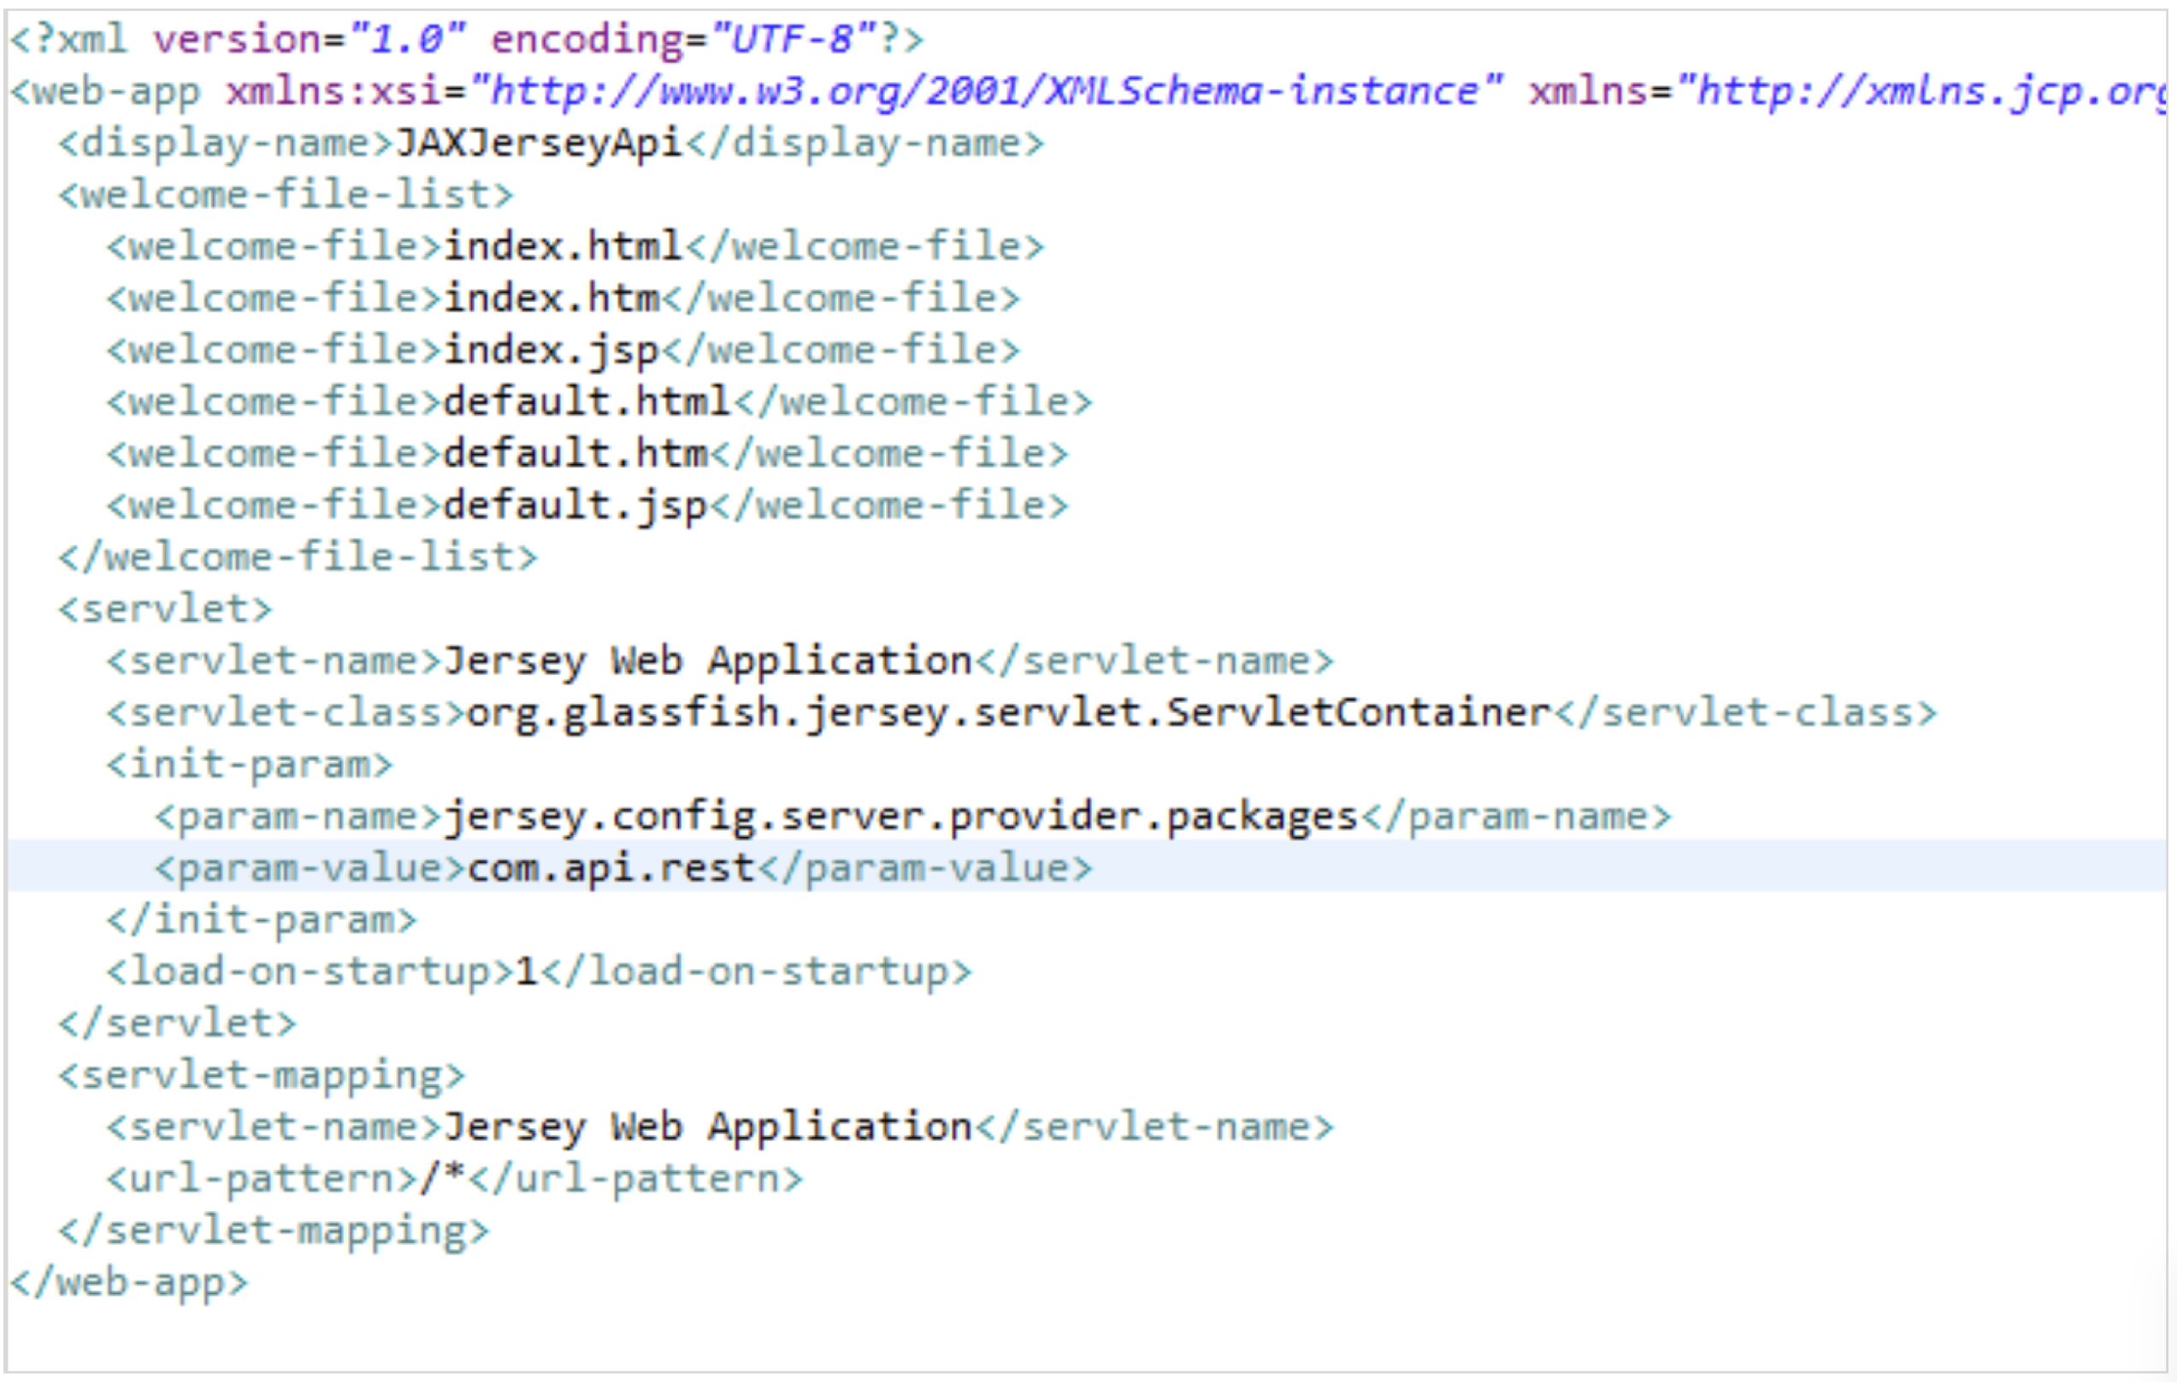Click the closing web-app tag
This screenshot has width=2177, height=1382.
128,1283
